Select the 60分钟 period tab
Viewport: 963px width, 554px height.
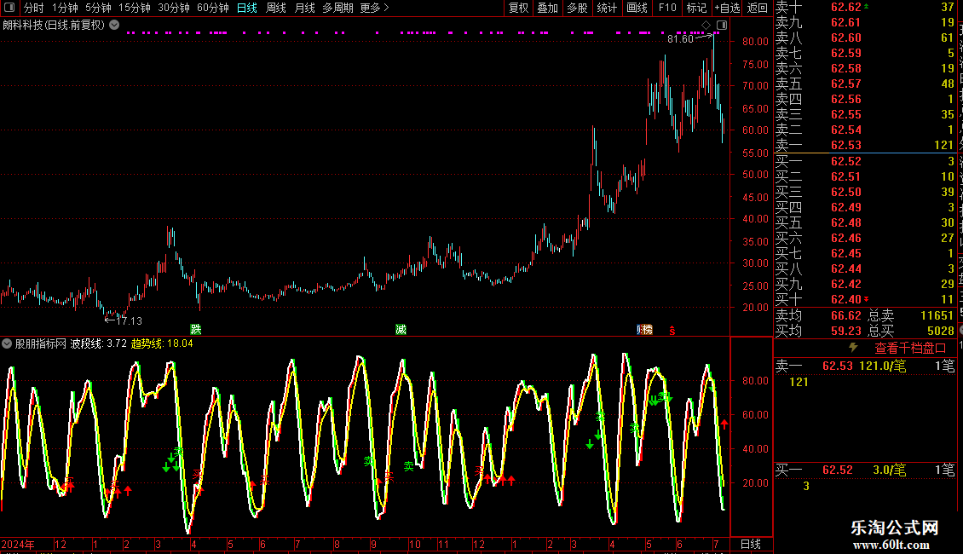click(x=212, y=8)
